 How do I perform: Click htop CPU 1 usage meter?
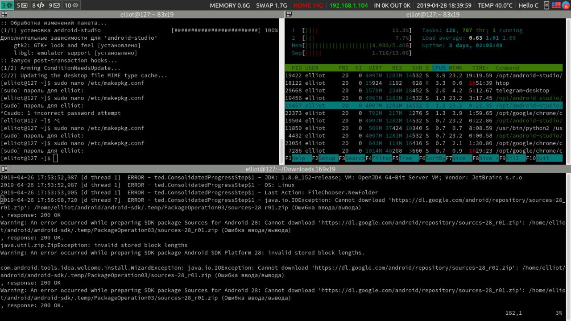tap(352, 30)
